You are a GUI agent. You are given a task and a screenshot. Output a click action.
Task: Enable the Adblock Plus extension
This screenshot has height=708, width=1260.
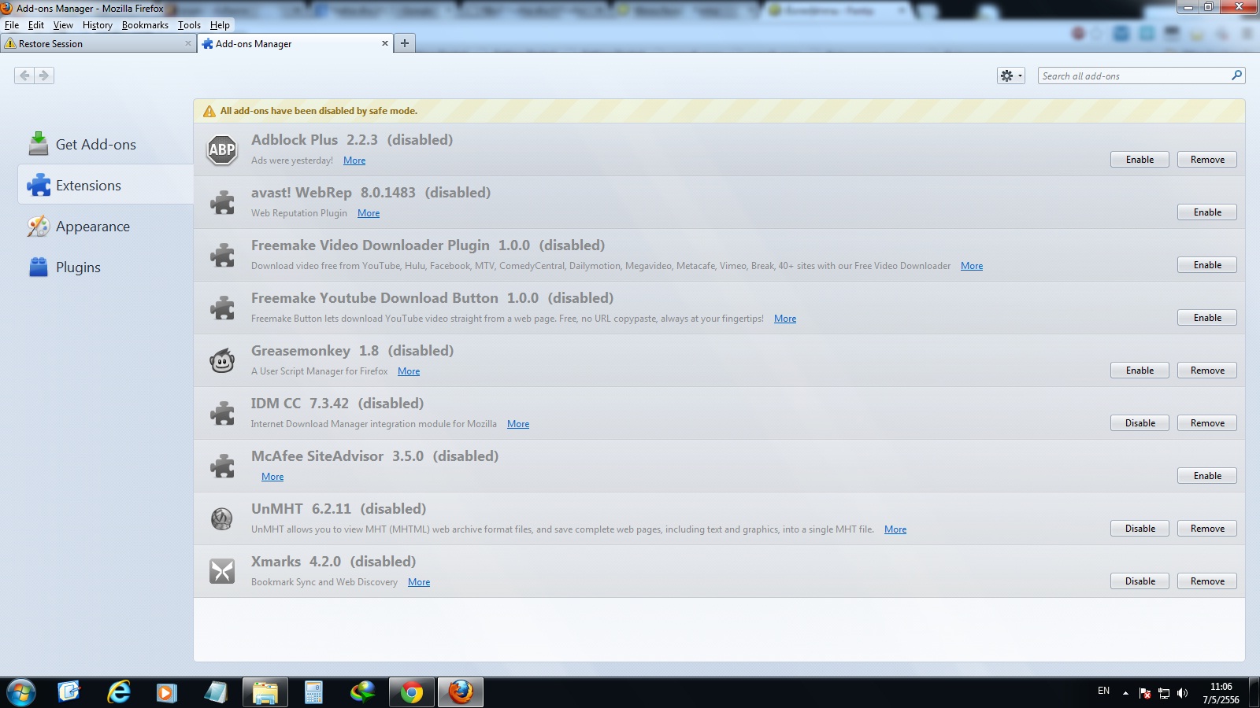pyautogui.click(x=1140, y=160)
